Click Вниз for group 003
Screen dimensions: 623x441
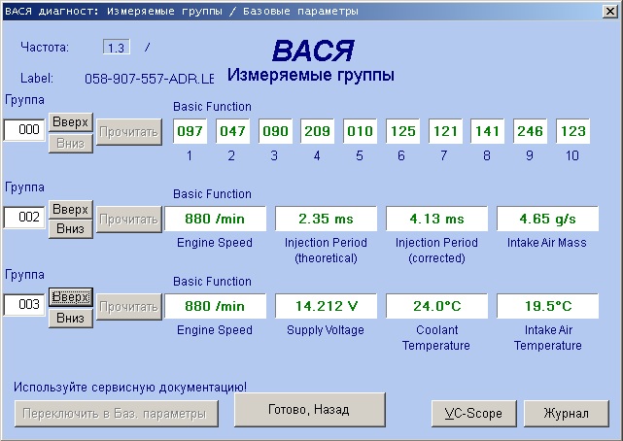(x=71, y=319)
